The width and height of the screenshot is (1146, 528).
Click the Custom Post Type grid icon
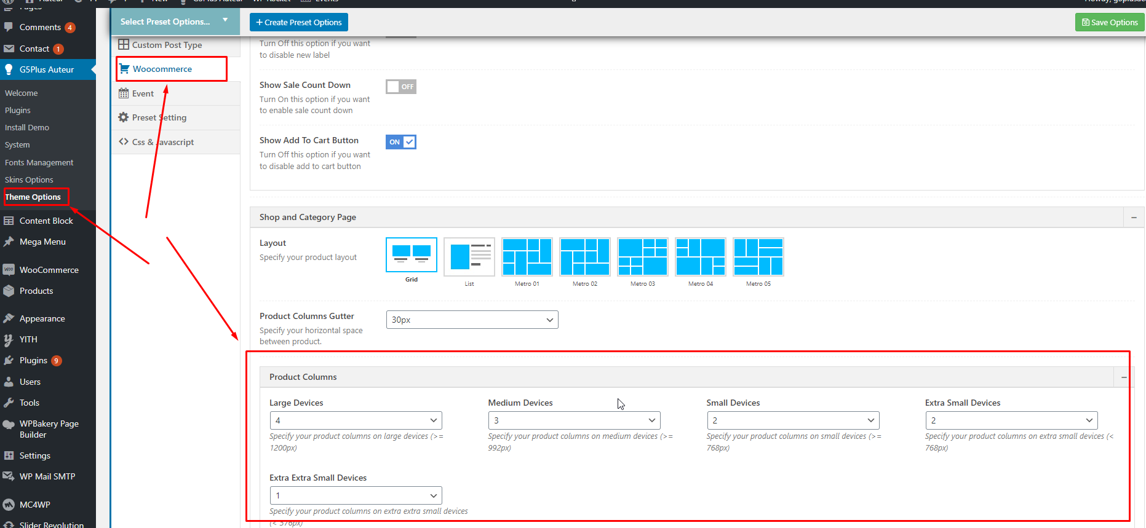click(x=124, y=44)
